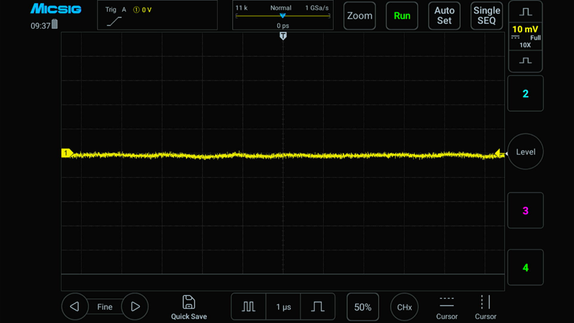Decrease vertical scale with lower pulse icon

click(525, 61)
